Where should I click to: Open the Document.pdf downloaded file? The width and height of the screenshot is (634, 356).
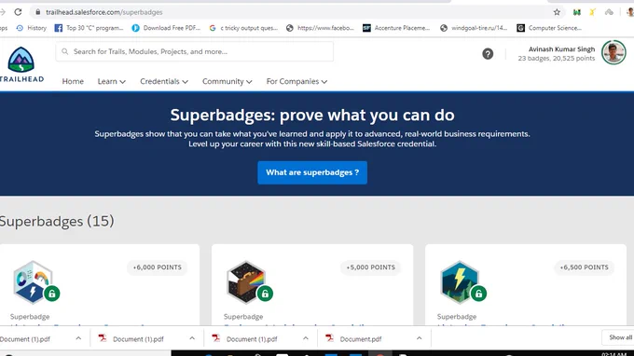(360, 339)
